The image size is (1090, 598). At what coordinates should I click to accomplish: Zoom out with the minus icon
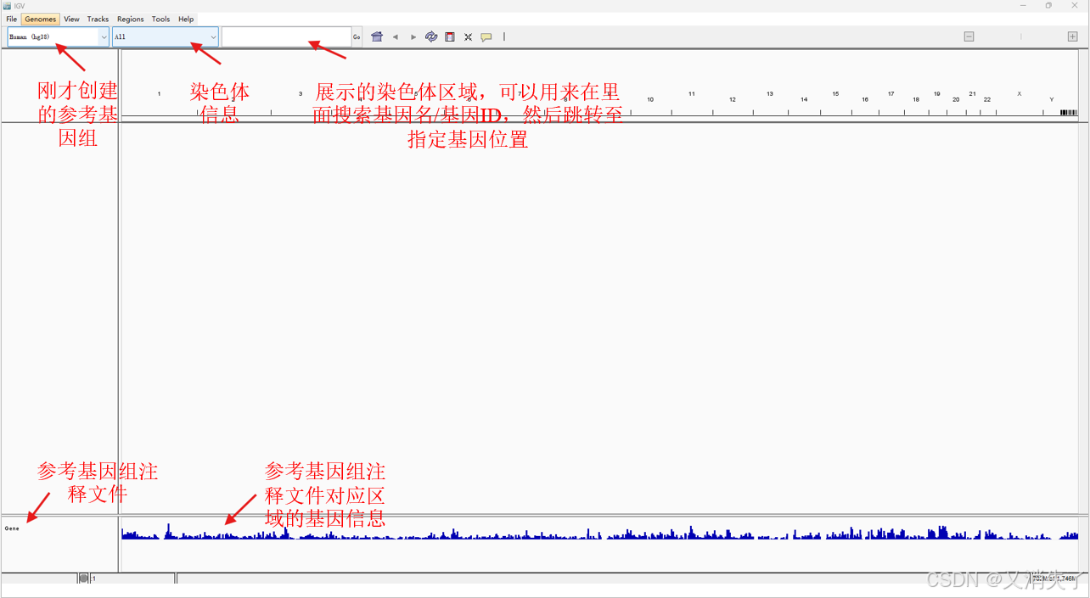[968, 36]
